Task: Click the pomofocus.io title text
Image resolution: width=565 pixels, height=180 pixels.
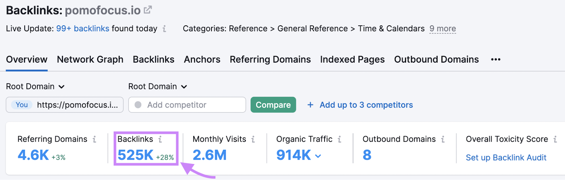Action: tap(103, 11)
